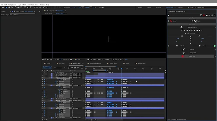Select the Hand tool

click(x=9, y=7)
